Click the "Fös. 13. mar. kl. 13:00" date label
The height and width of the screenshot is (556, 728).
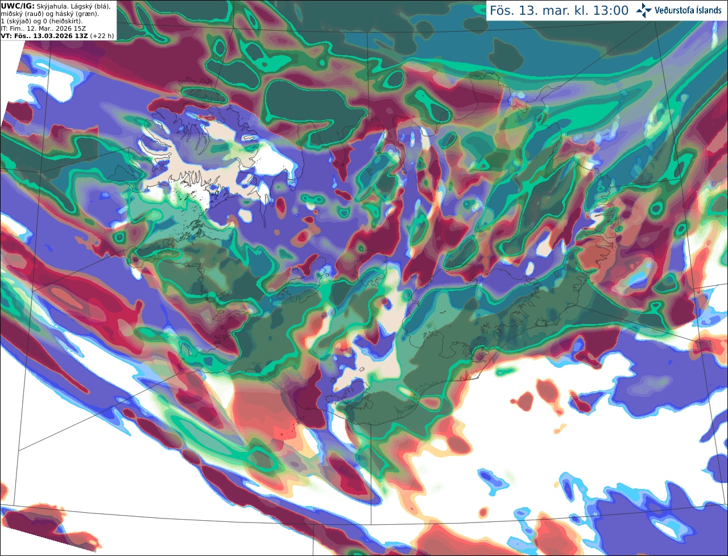pyautogui.click(x=559, y=11)
